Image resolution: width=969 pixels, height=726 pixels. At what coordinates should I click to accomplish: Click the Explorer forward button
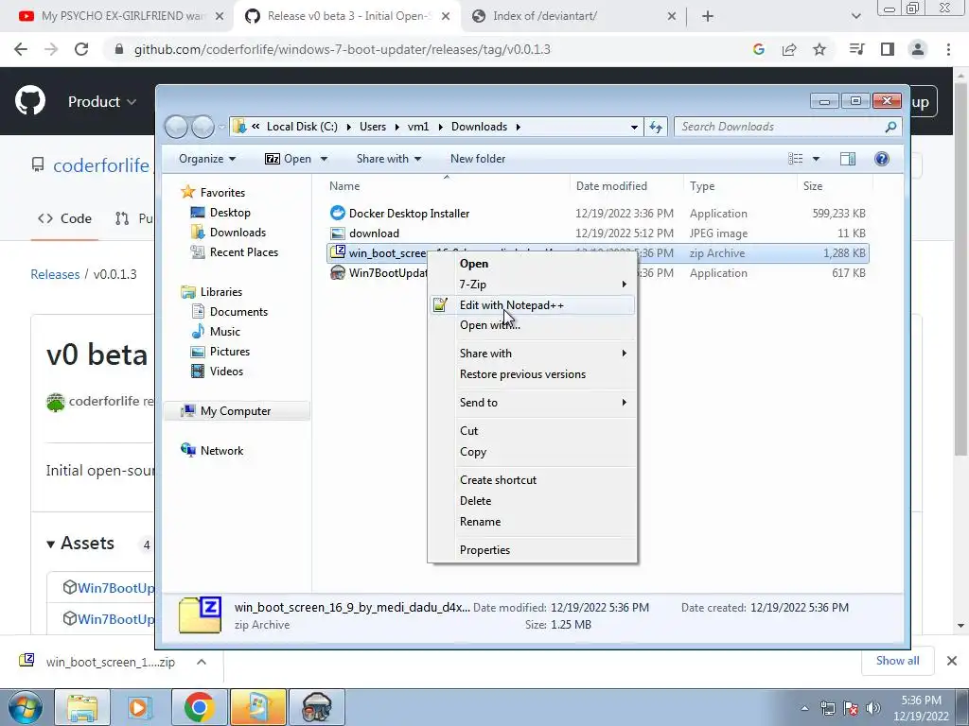[x=203, y=127]
